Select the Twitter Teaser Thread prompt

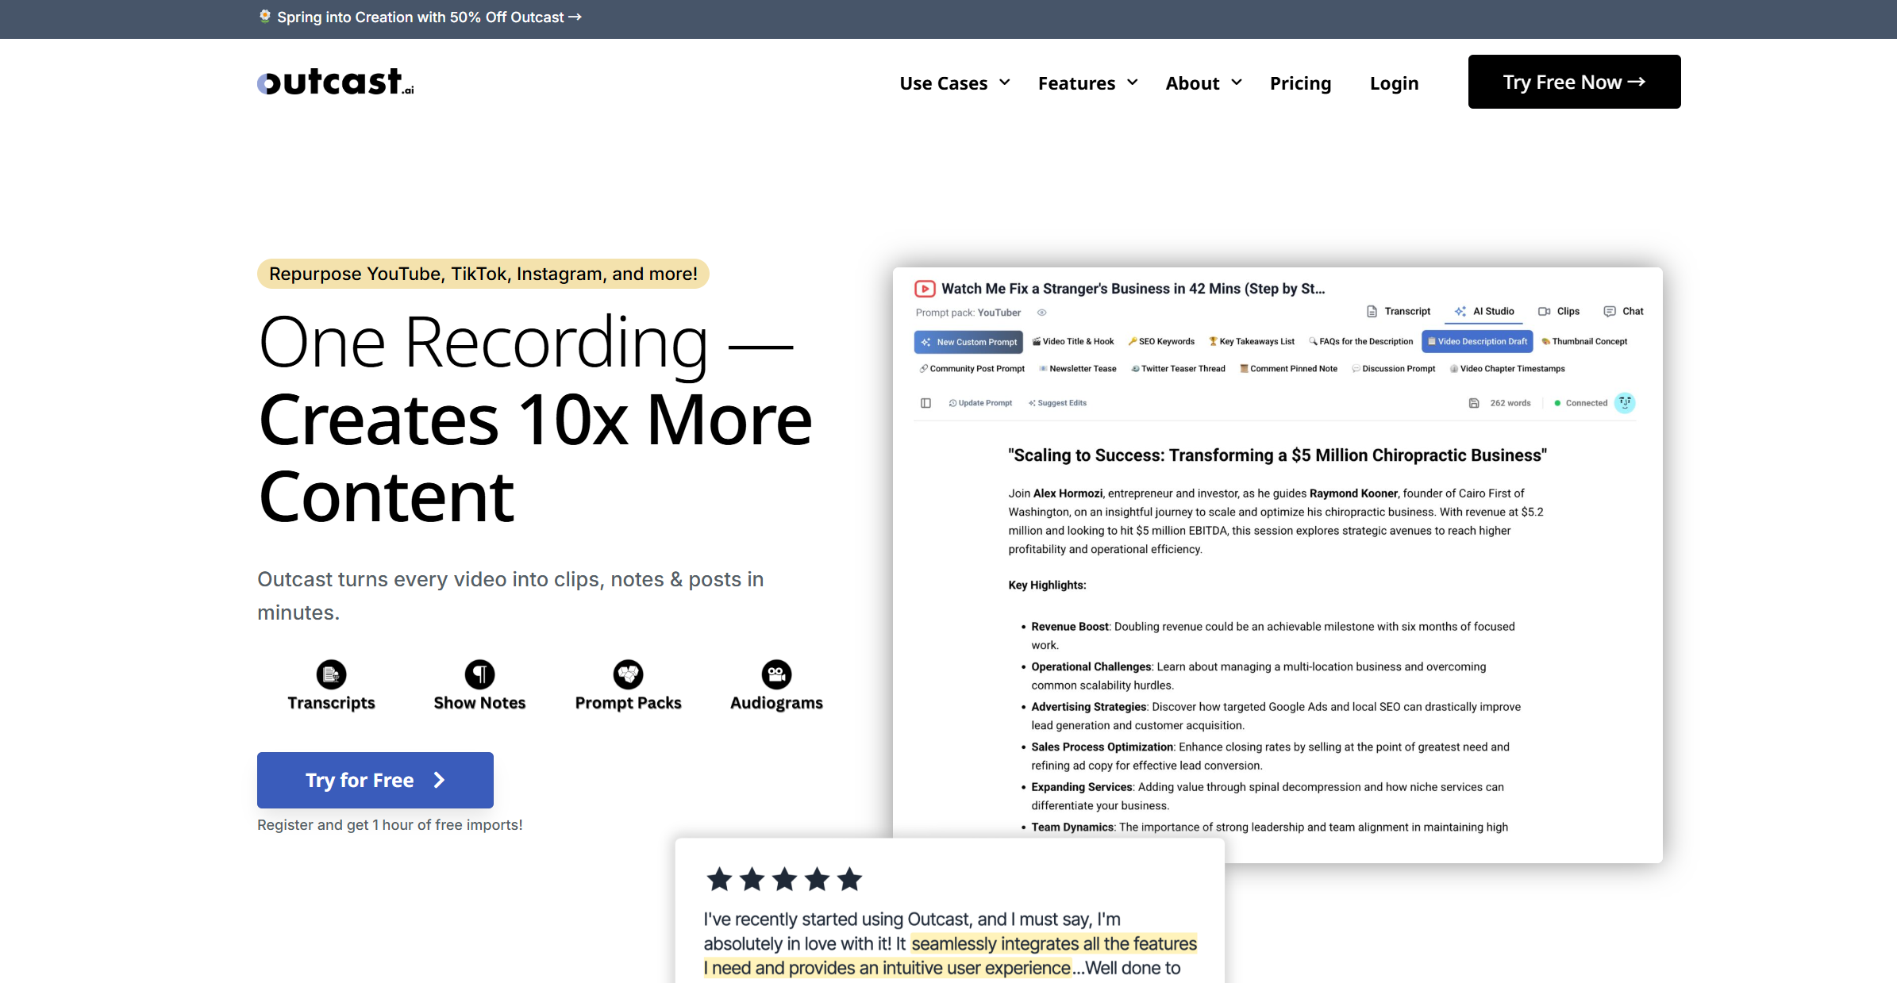click(1178, 369)
